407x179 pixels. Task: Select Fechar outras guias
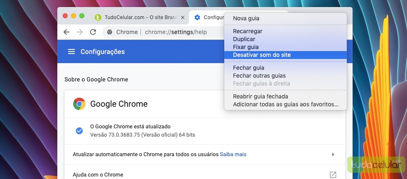[286, 76]
